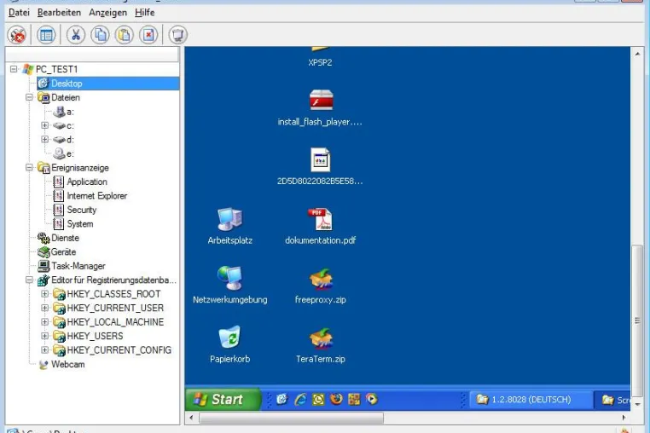Select floppy drive a: in tree
The width and height of the screenshot is (650, 433).
coord(64,112)
